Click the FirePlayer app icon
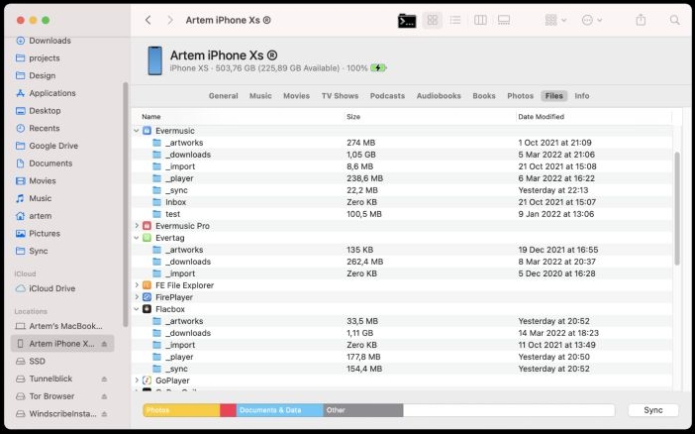This screenshot has height=434, width=695. pos(147,297)
